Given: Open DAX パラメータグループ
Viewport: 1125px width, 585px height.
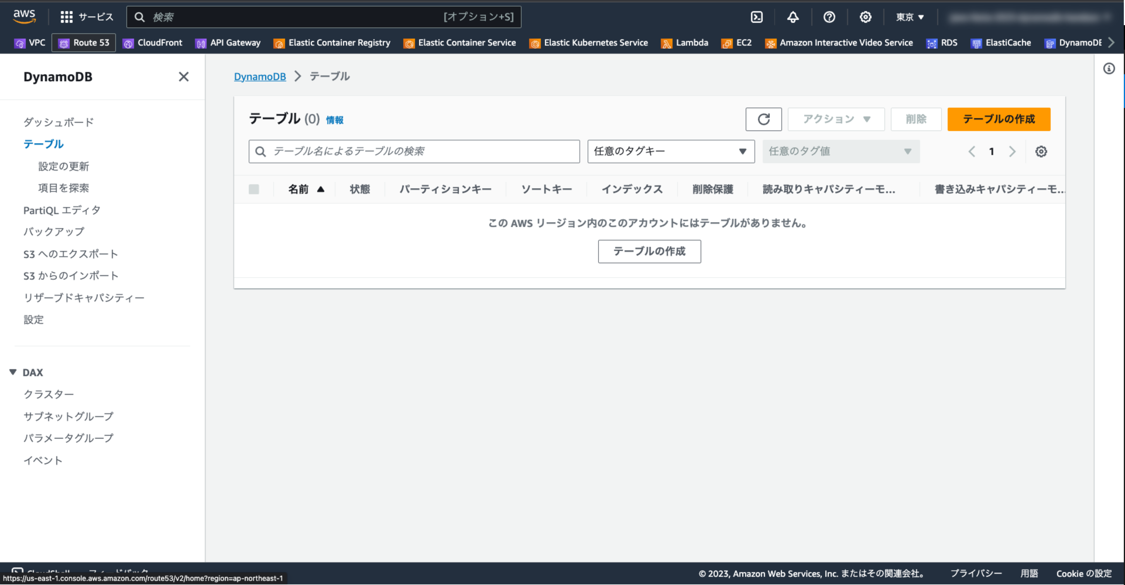Looking at the screenshot, I should [68, 438].
